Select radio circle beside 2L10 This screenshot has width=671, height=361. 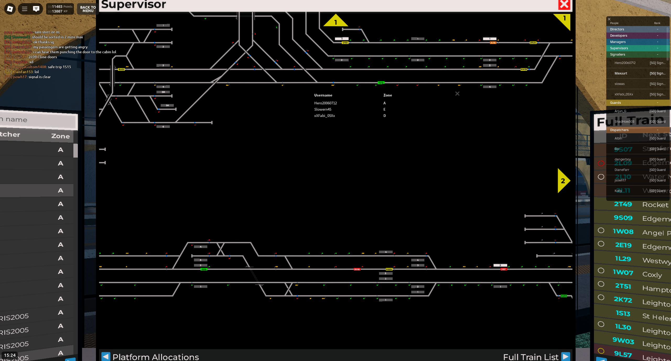(x=601, y=177)
